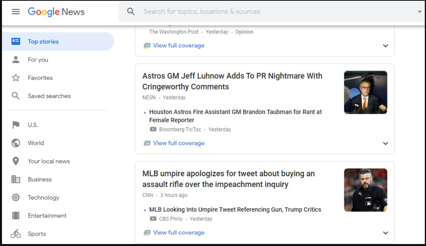Click video icon beside Bloomberg TicToc

153,129
